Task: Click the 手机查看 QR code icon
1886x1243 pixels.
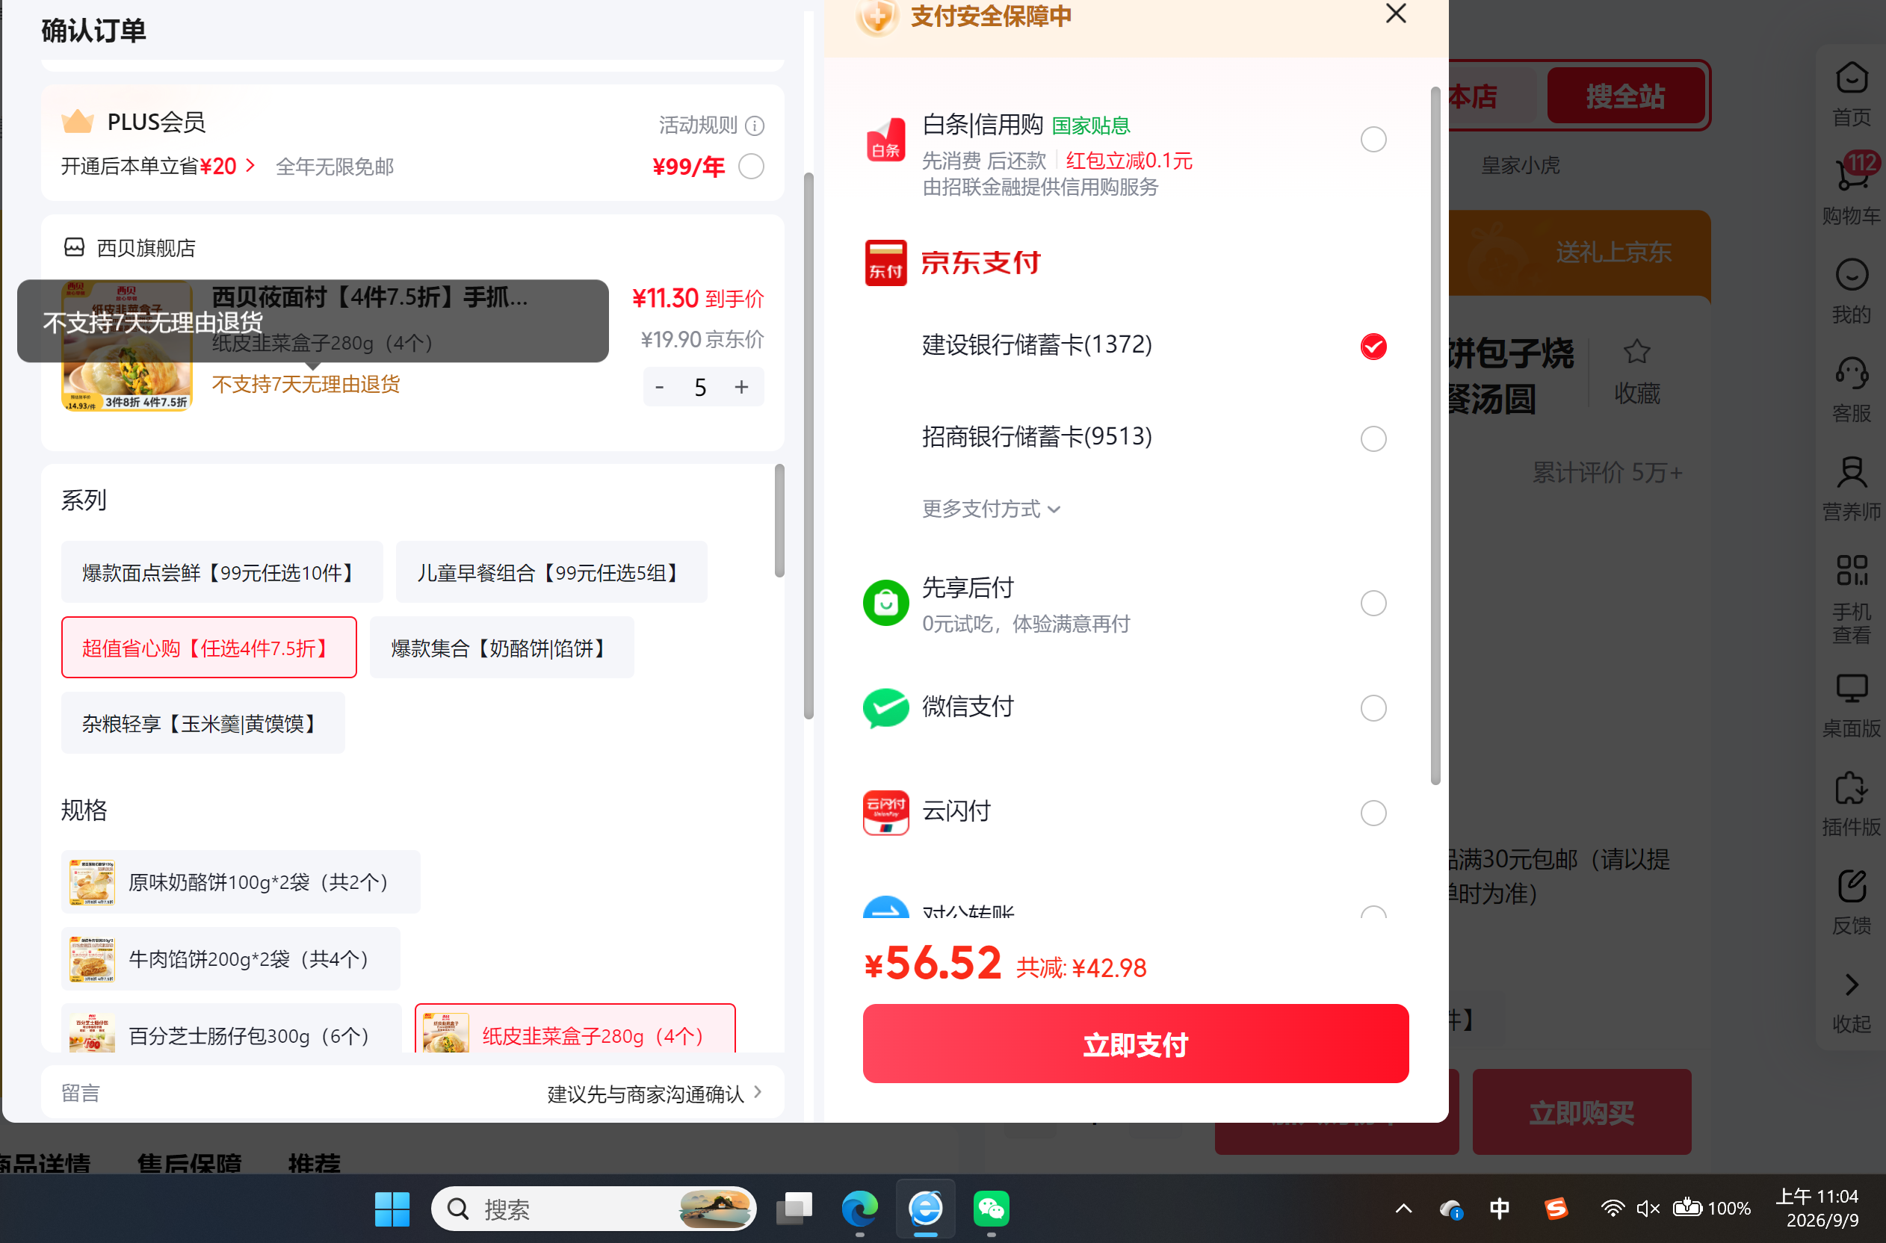Action: 1851,571
